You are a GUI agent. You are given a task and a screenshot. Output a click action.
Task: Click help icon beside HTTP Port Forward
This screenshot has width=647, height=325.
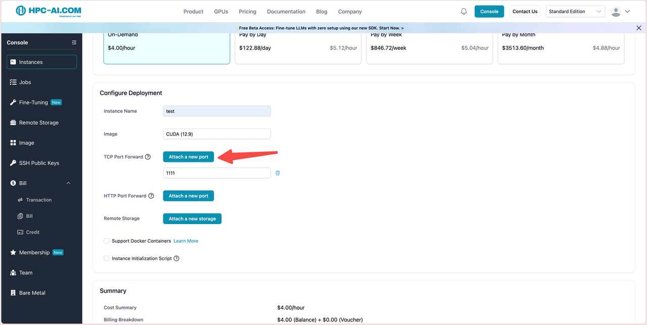(x=151, y=196)
